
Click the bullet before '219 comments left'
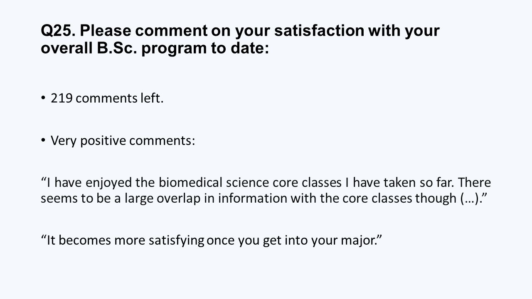(44, 99)
